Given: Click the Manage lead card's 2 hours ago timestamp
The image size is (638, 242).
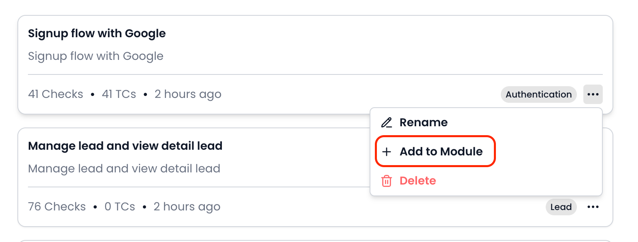Looking at the screenshot, I should [x=187, y=206].
